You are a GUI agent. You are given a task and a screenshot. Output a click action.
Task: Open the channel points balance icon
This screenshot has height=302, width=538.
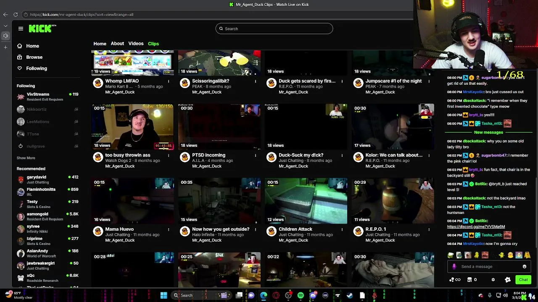click(x=454, y=280)
